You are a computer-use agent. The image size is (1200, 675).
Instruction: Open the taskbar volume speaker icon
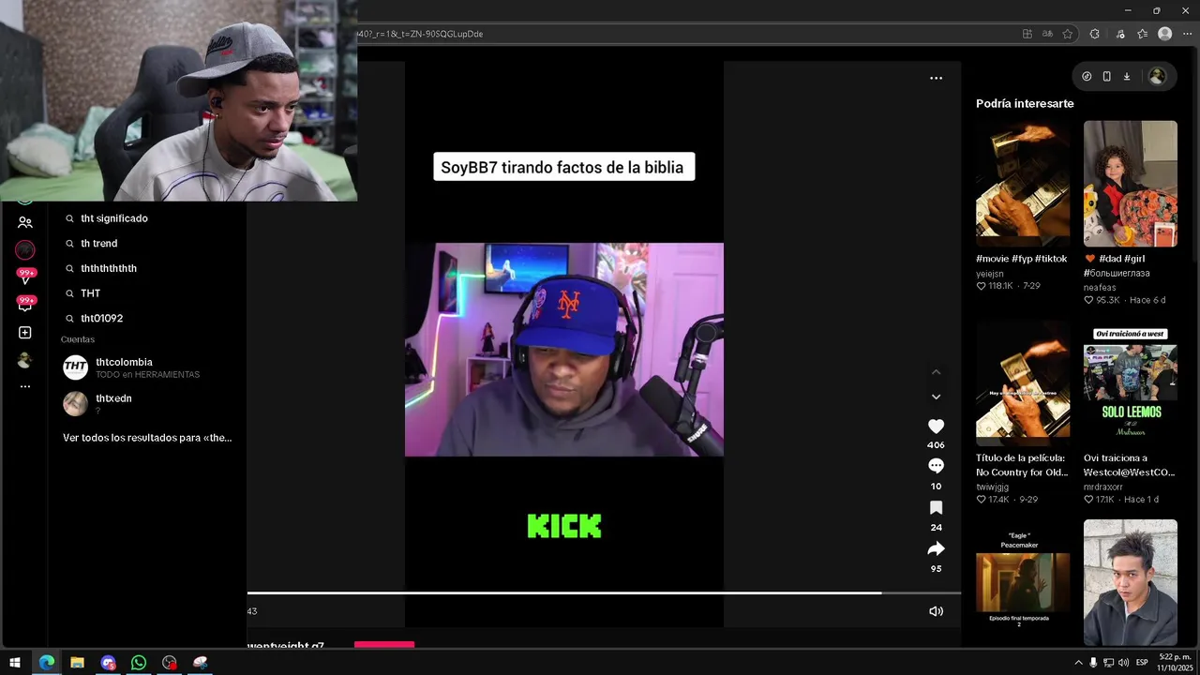click(1123, 662)
